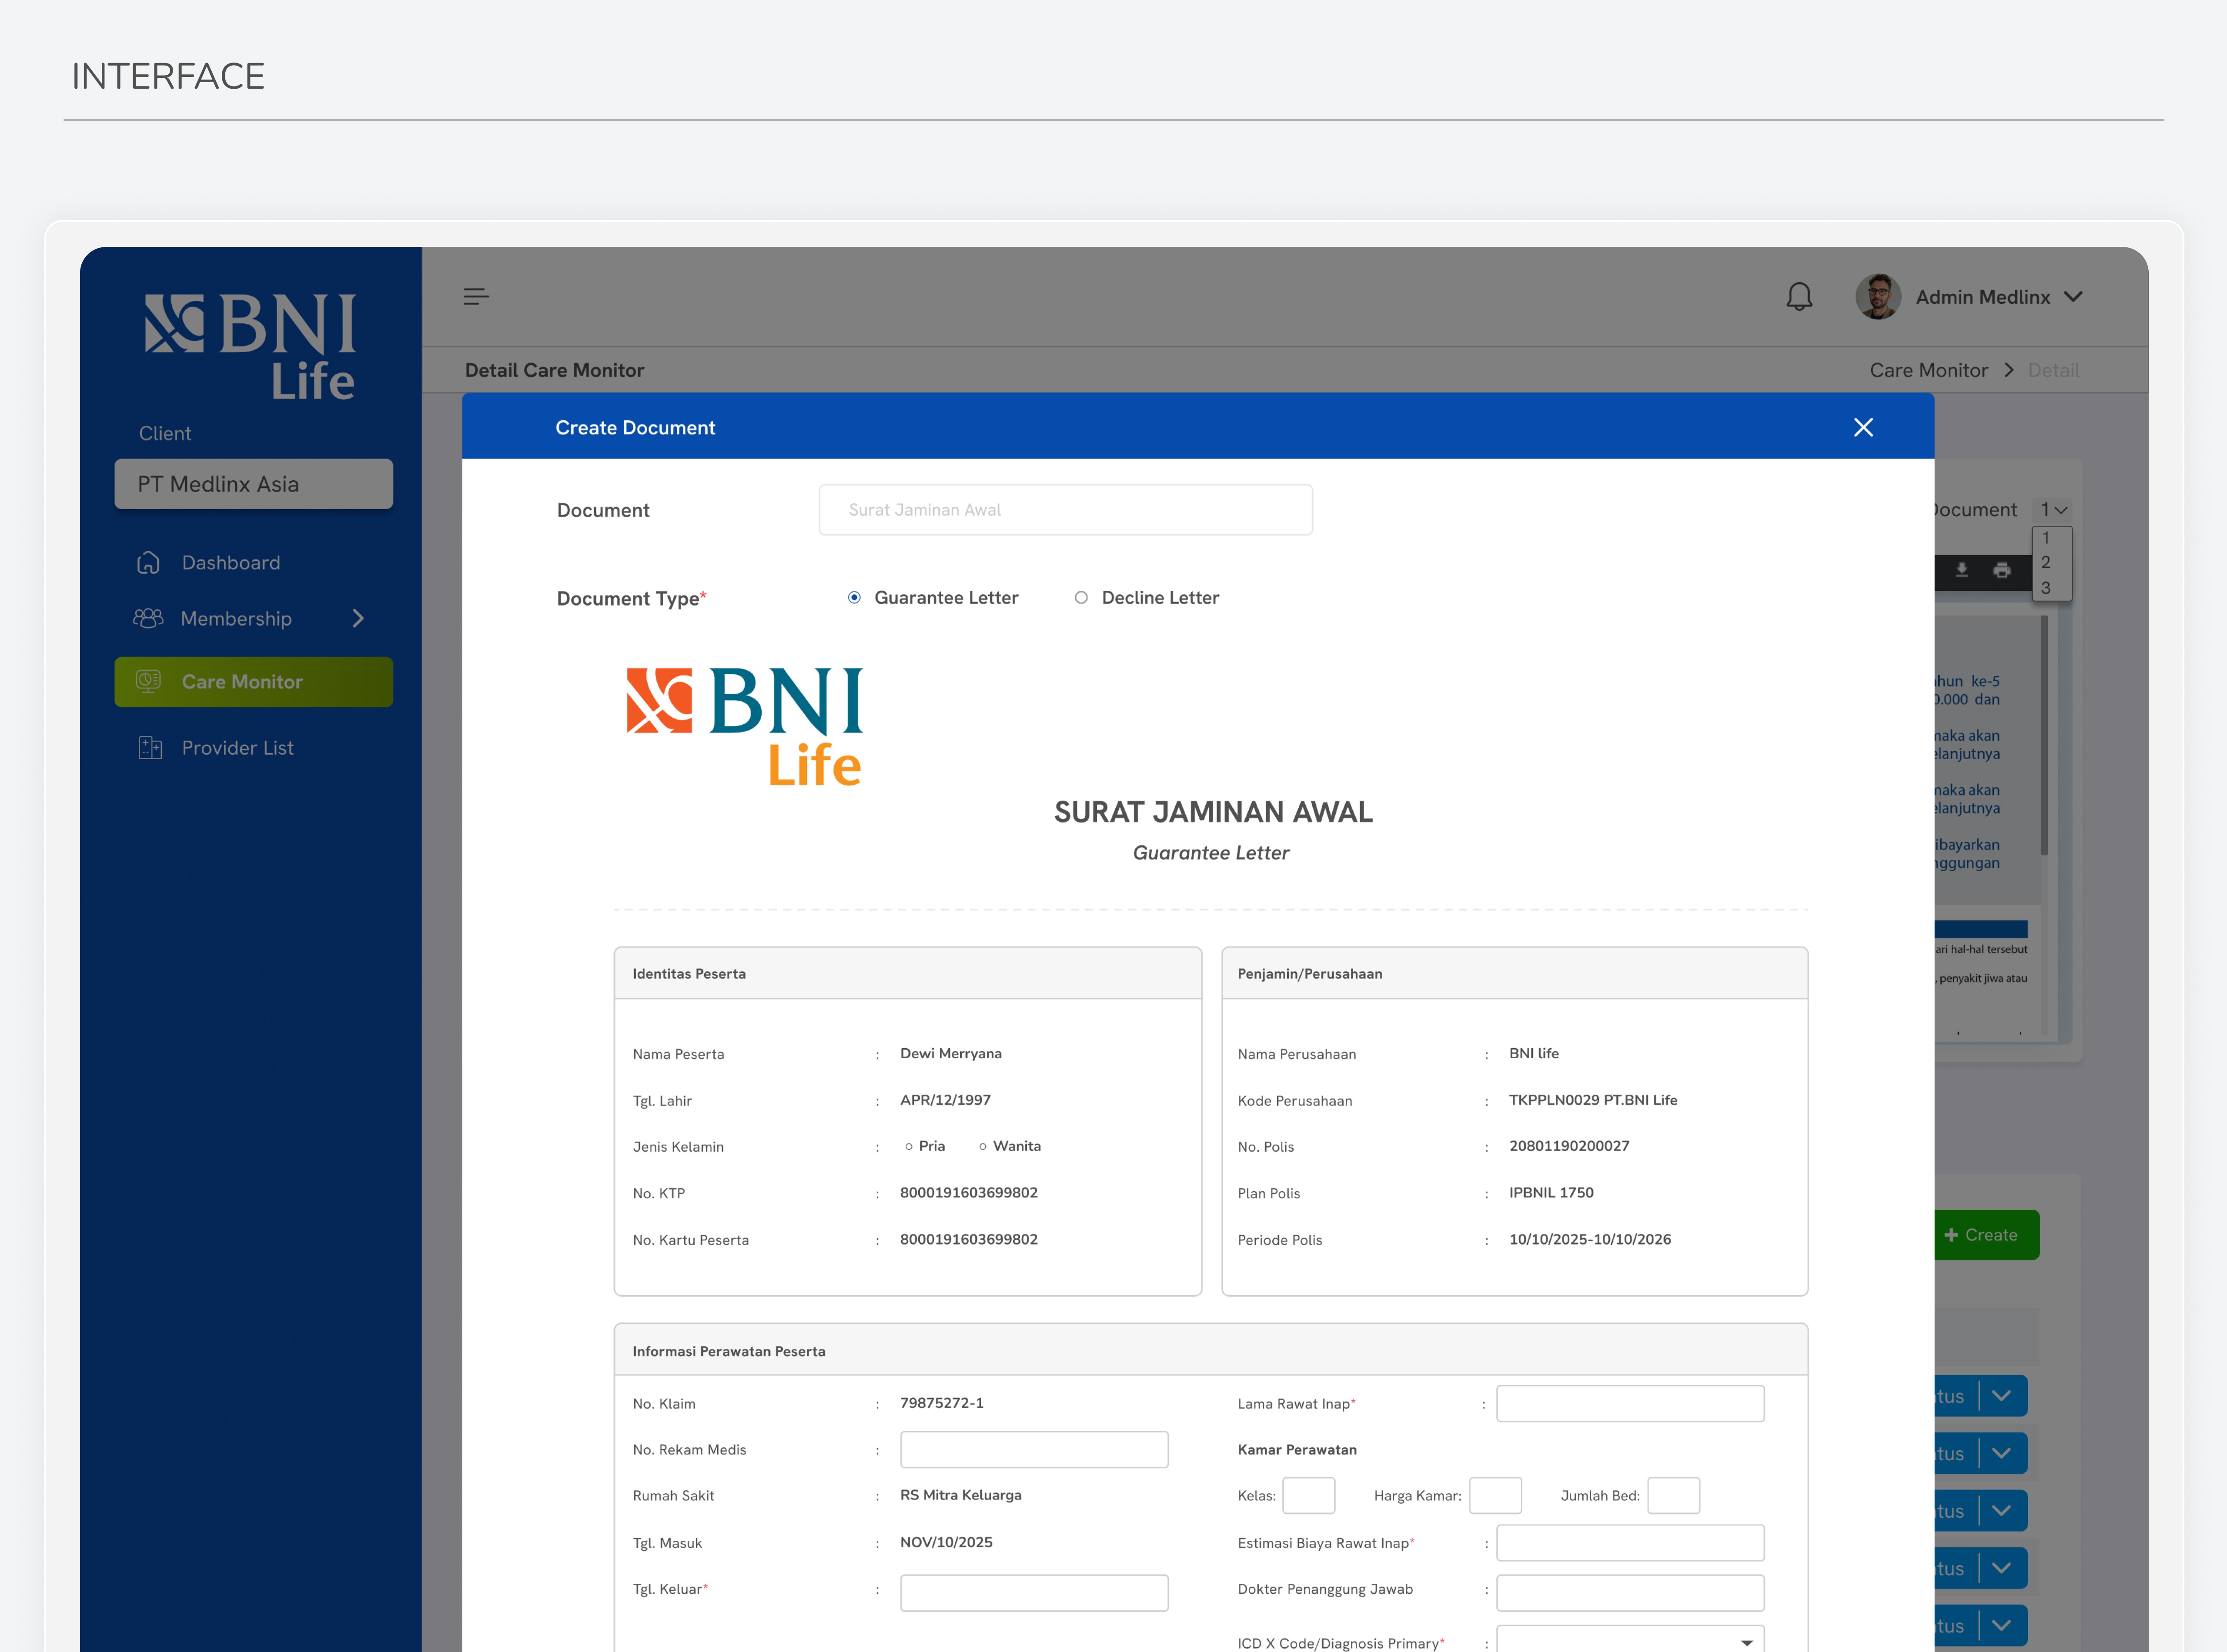Image resolution: width=2227 pixels, height=1652 pixels.
Task: Expand the Membership submenu chevron
Action: (358, 618)
